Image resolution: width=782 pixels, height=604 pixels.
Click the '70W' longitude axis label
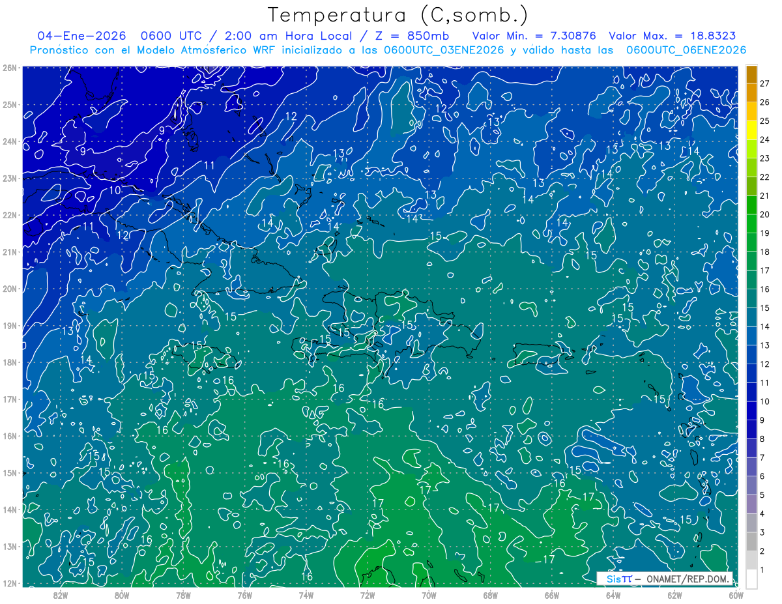(x=429, y=595)
